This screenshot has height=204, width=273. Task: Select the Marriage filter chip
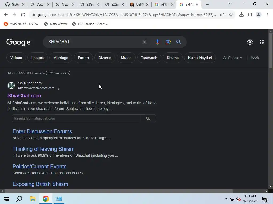click(x=61, y=58)
